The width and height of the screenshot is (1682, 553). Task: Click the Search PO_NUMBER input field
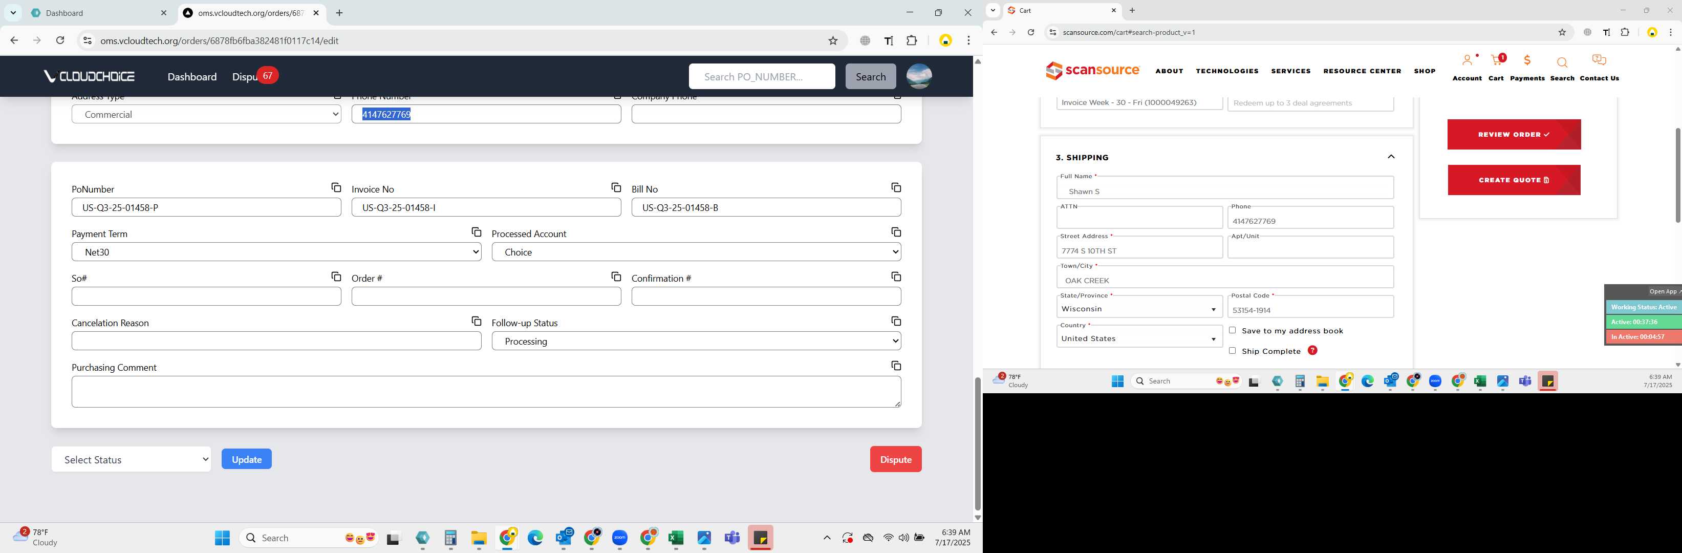[761, 76]
